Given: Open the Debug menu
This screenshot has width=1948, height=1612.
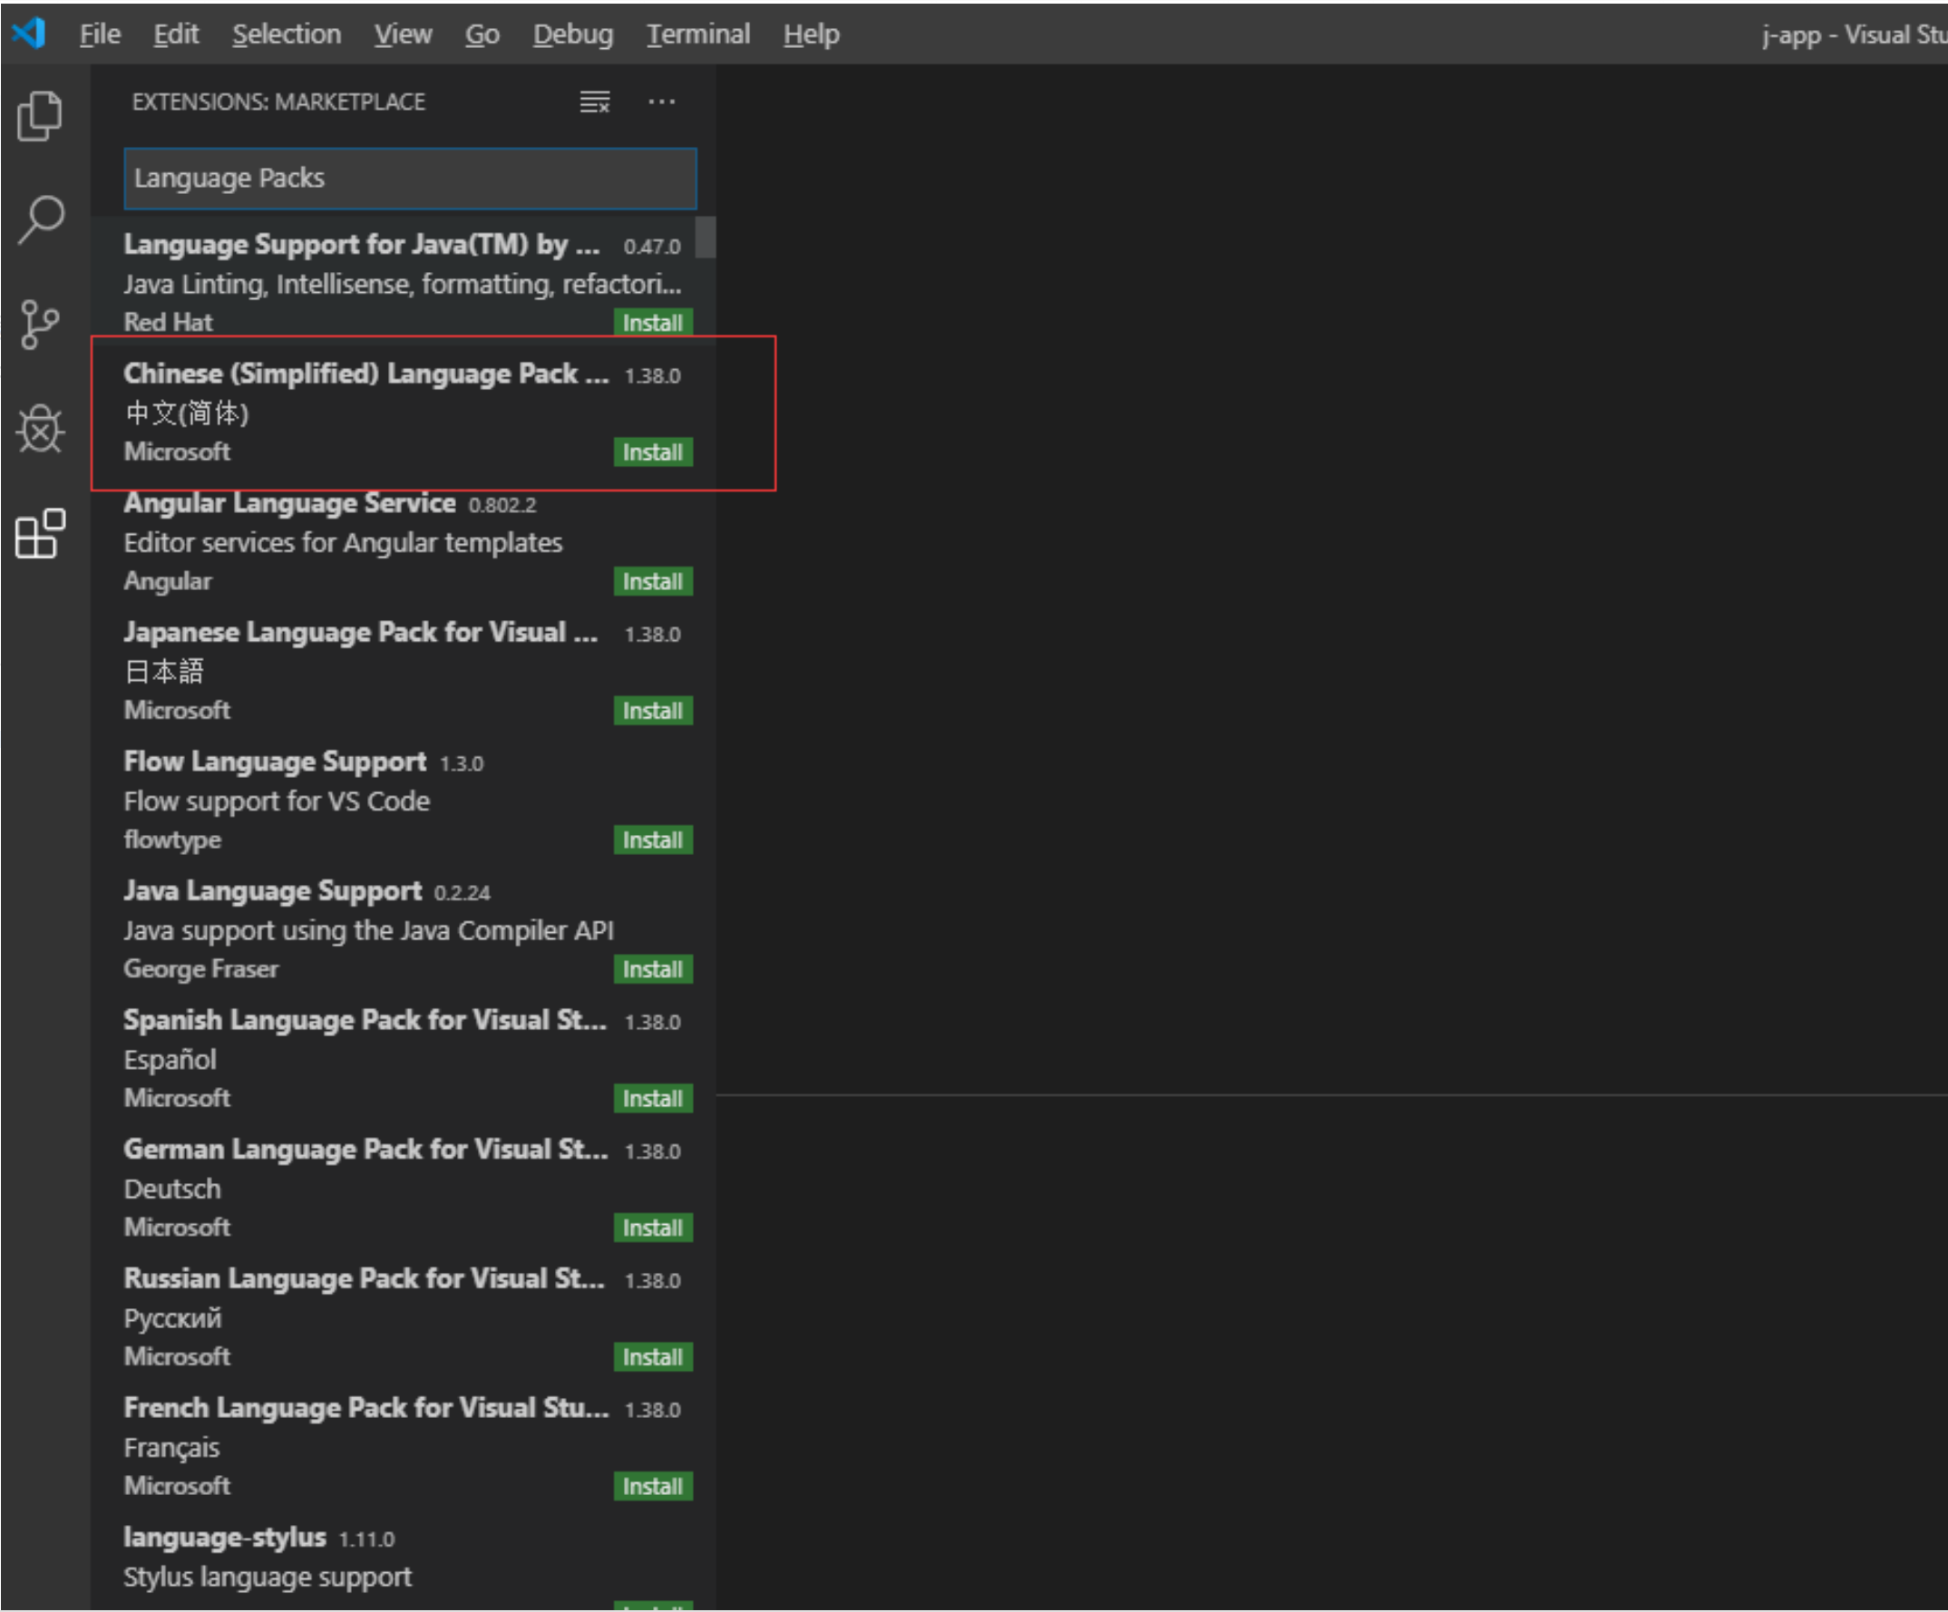Looking at the screenshot, I should click(x=572, y=34).
